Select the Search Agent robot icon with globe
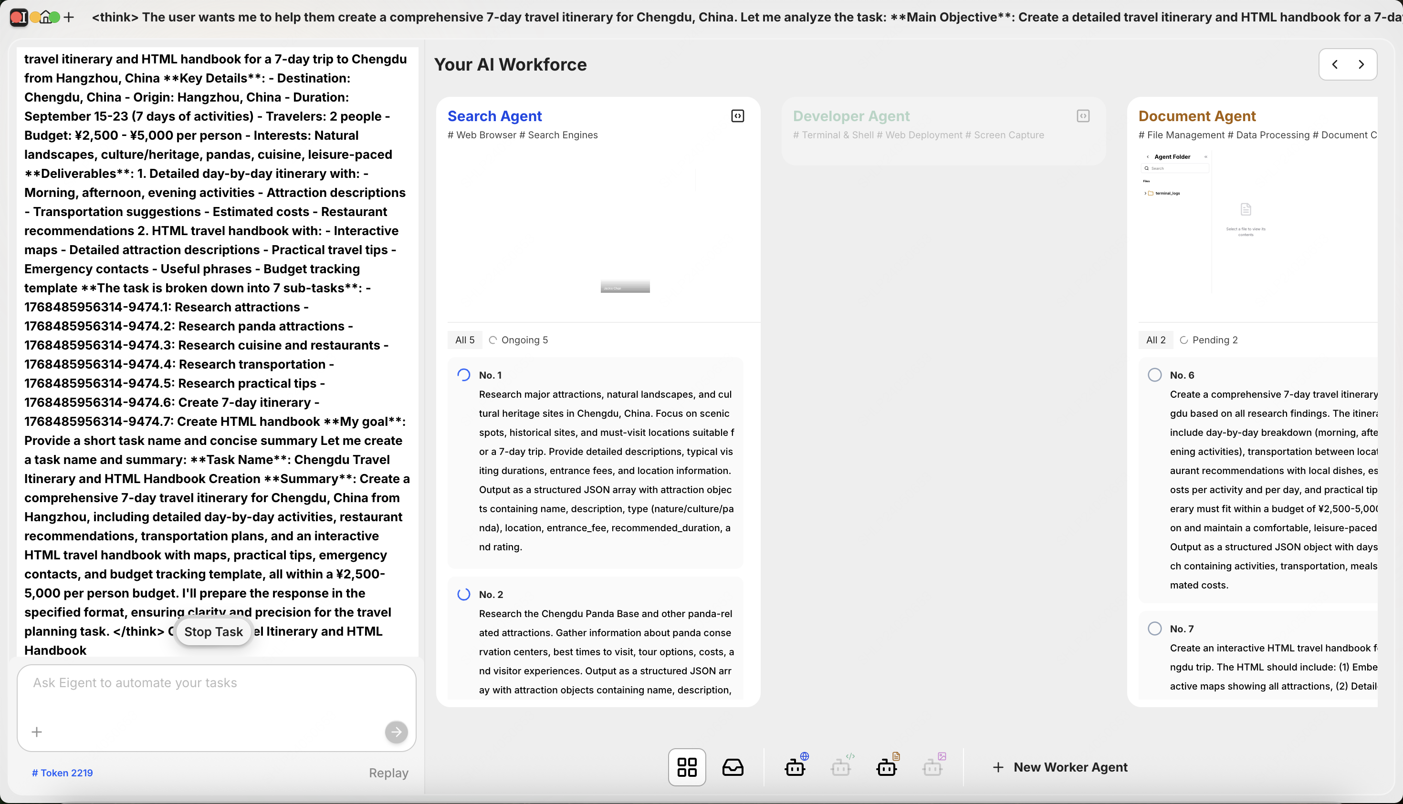Screen dimensions: 1403x804 point(795,766)
